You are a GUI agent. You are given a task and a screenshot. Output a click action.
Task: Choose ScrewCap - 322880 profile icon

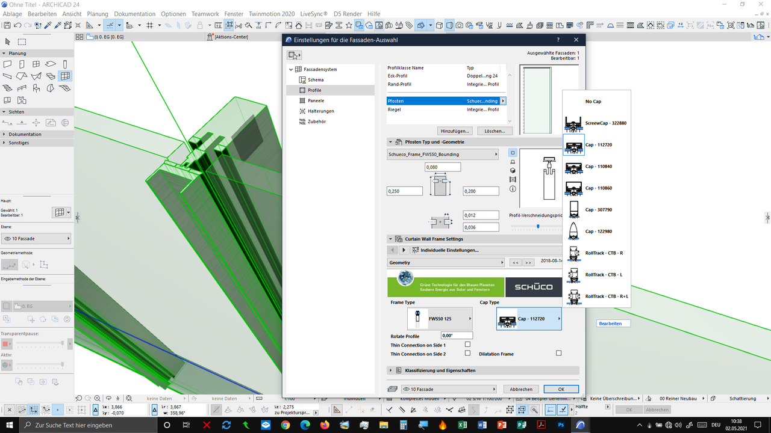573,123
